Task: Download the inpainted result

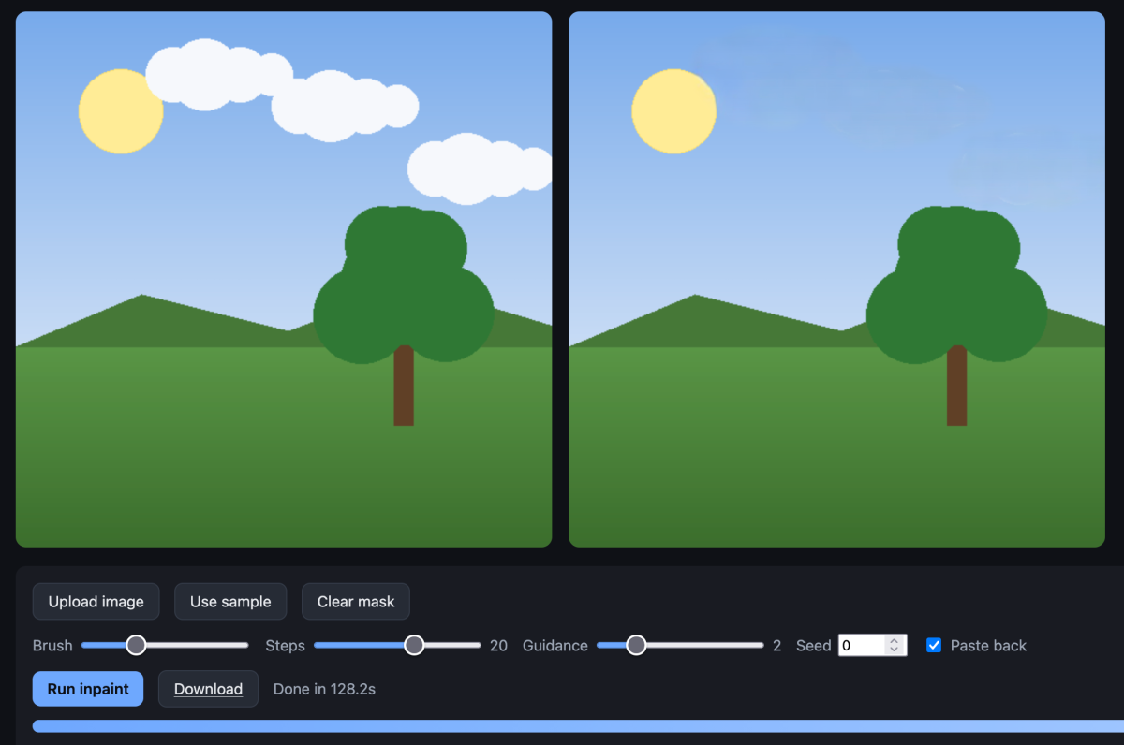Action: [208, 689]
